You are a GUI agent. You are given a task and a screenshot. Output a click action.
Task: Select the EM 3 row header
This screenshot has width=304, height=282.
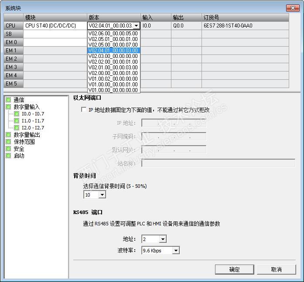(14, 67)
